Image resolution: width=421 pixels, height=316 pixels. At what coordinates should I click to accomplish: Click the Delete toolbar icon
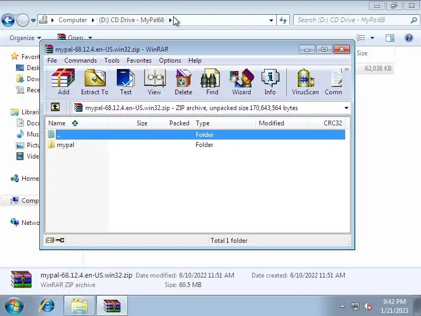pos(183,82)
